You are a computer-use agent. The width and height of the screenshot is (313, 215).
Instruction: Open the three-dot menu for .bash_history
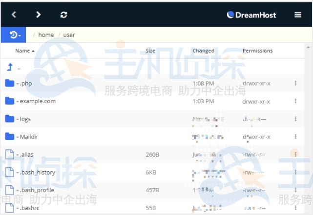(295, 172)
